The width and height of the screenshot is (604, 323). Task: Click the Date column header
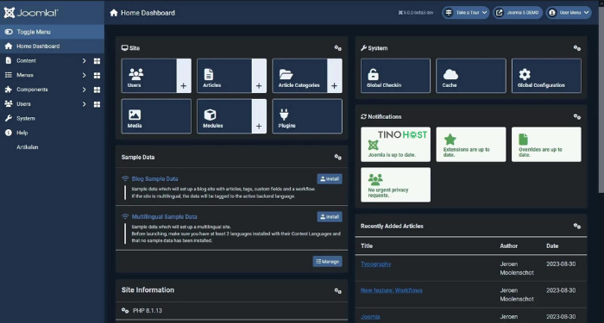(x=552, y=245)
